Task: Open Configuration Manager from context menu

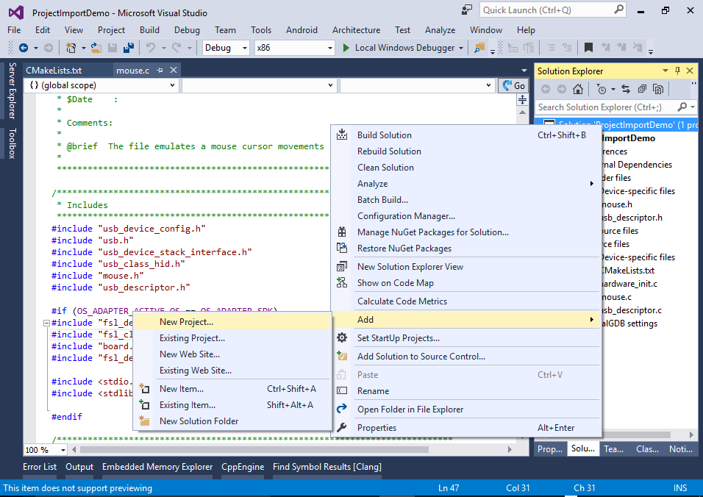Action: click(465, 216)
